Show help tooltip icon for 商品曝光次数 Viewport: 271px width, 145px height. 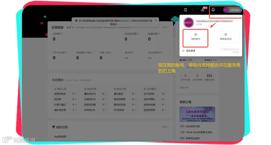[x=92, y=53]
